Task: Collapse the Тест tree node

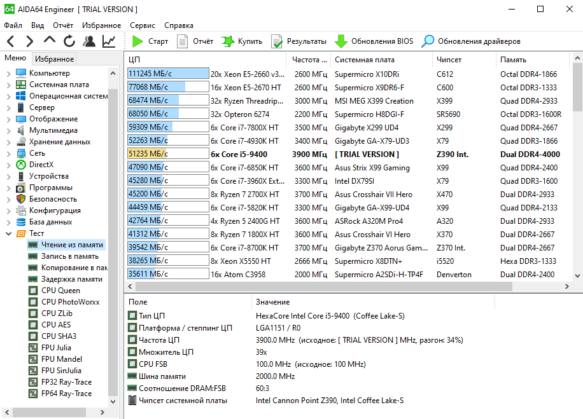Action: pos(8,233)
